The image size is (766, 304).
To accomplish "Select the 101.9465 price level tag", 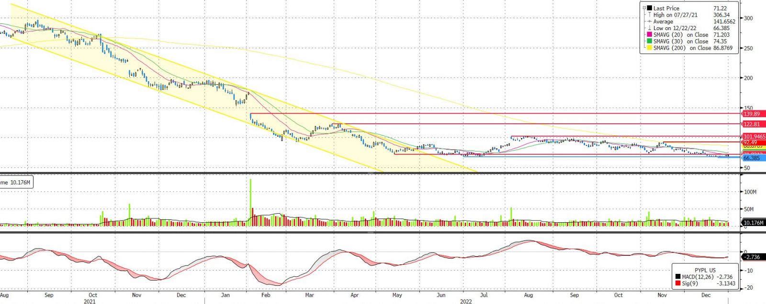I will click(x=754, y=137).
